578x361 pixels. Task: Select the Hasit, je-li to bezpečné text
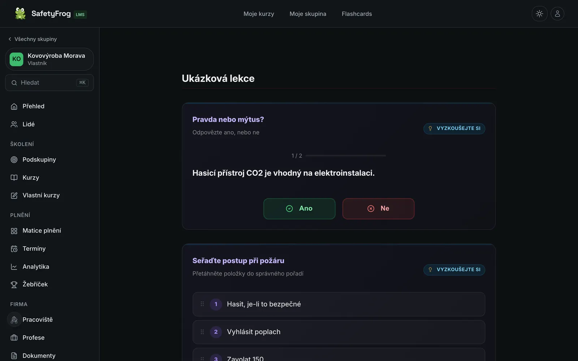[x=264, y=304]
